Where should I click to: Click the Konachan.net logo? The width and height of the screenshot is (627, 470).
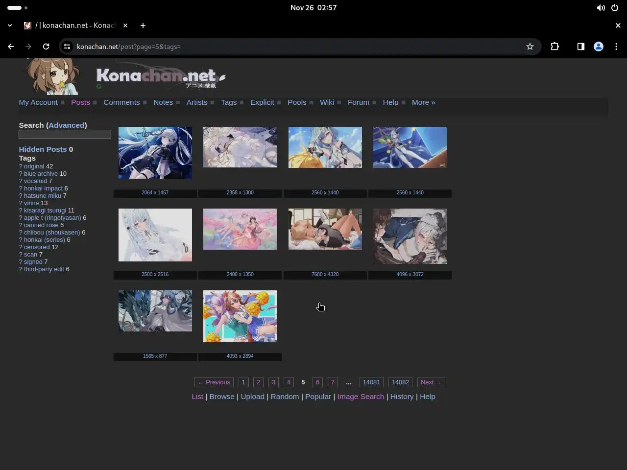tap(161, 77)
